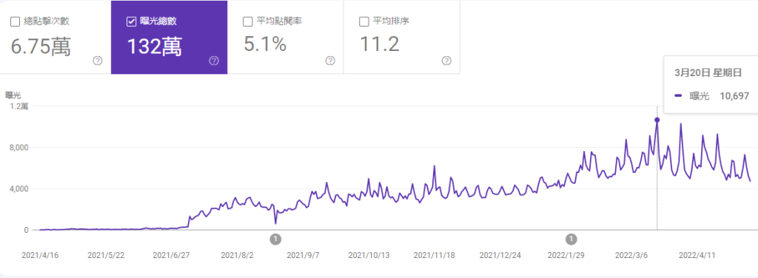Open help icon on 平均點閱率 card
Viewport: 758px width, 278px height.
[330, 61]
